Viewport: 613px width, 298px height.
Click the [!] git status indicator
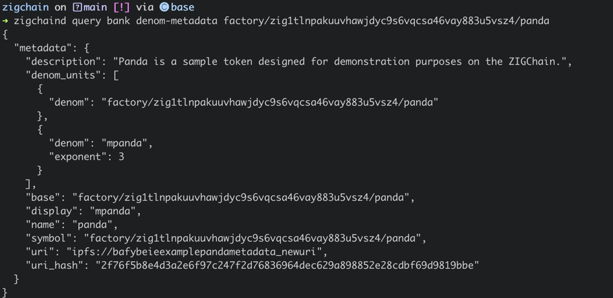point(121,7)
